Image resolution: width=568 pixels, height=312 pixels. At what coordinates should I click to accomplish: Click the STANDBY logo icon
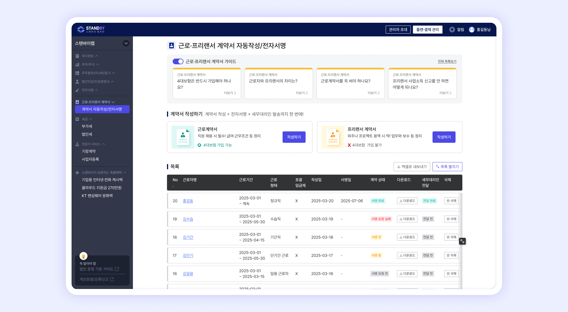[81, 29]
